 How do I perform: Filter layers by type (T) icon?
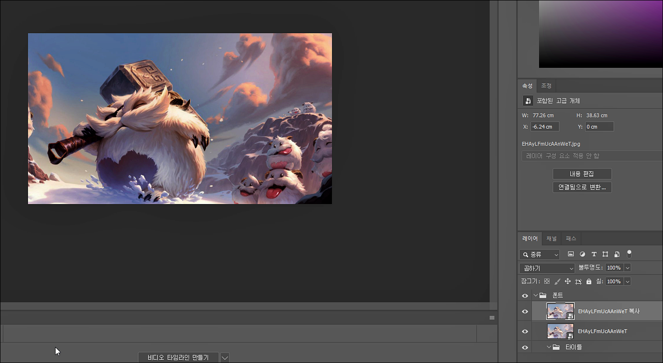click(594, 254)
